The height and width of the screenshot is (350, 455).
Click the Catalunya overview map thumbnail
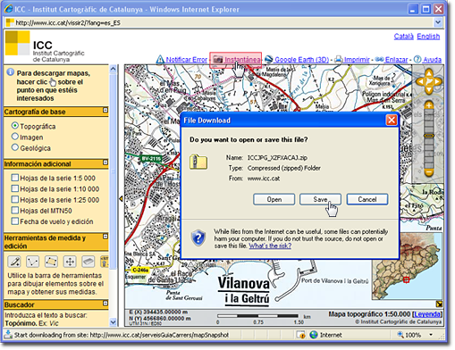[407, 266]
